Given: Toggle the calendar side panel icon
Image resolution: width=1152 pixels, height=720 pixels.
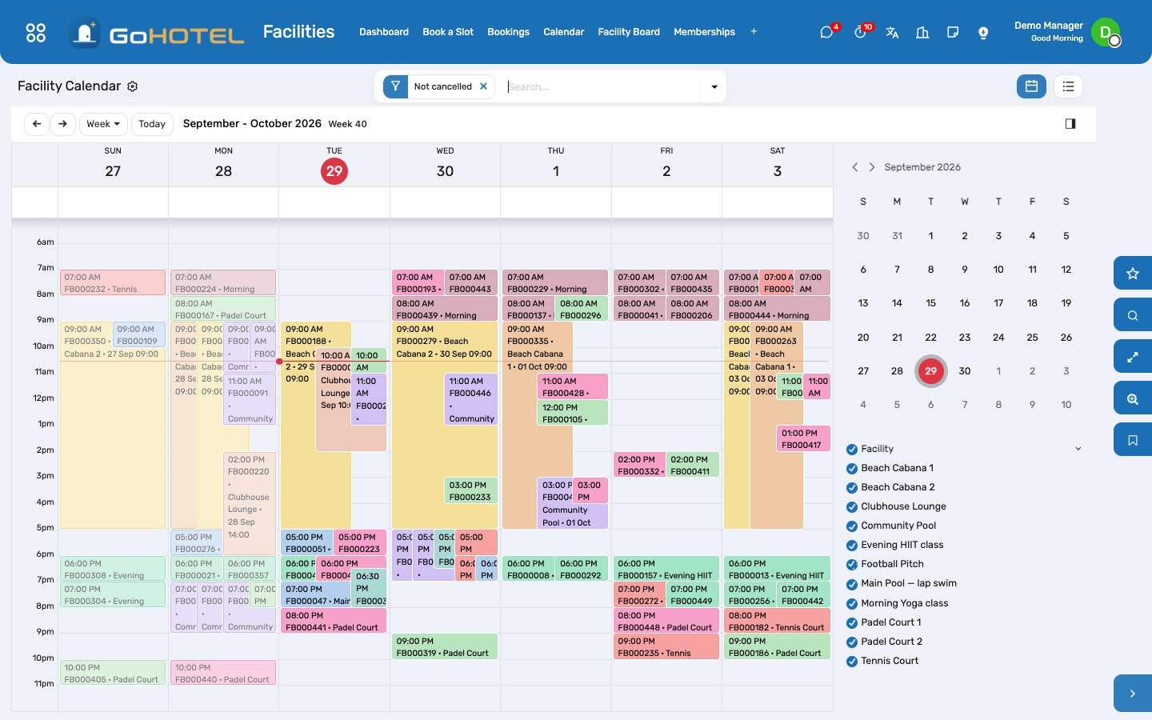Looking at the screenshot, I should click(1070, 123).
